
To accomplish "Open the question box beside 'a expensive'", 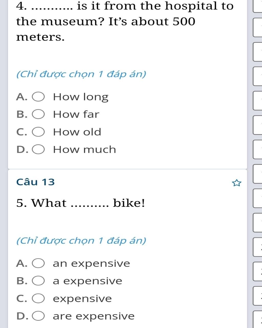I will pyautogui.click(x=258, y=271).
